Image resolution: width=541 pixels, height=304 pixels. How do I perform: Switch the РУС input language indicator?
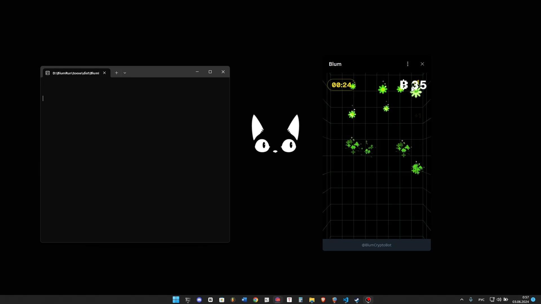click(482, 299)
